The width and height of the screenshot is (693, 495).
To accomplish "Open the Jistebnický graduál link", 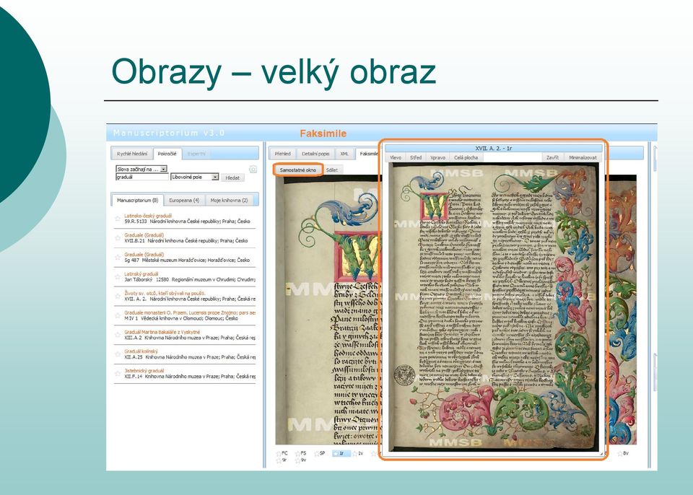I will [144, 371].
